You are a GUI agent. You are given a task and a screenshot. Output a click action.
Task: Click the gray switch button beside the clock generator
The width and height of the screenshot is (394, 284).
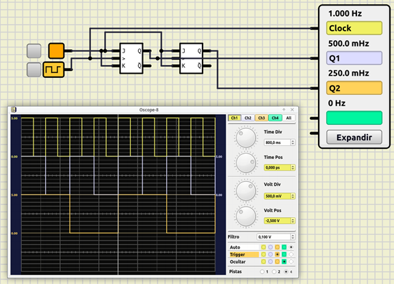(x=34, y=70)
